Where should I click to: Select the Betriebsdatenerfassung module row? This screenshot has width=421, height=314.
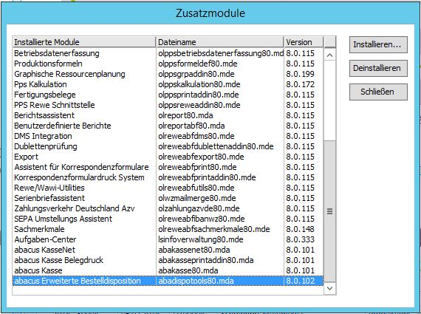tap(168, 53)
